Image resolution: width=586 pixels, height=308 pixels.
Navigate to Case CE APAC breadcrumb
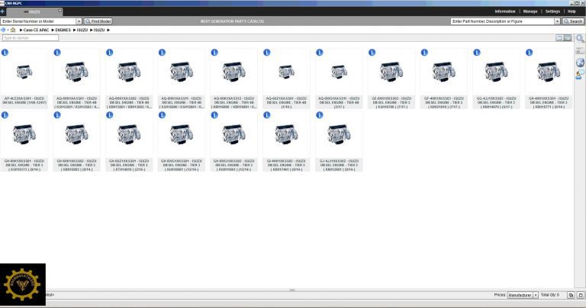(x=36, y=30)
